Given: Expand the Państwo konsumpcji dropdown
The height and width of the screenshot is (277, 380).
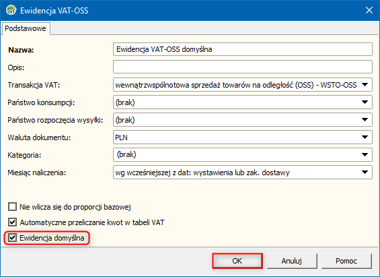Looking at the screenshot, I should click(365, 102).
